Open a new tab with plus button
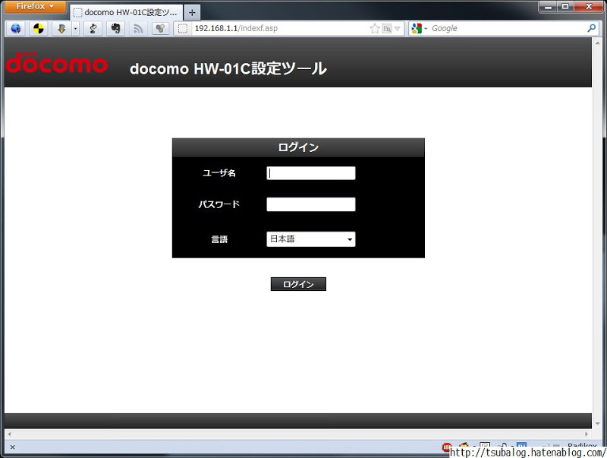Image resolution: width=607 pixels, height=458 pixels. (192, 13)
